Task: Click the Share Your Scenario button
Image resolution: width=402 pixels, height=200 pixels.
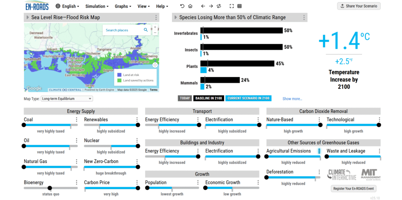Action: [358, 6]
